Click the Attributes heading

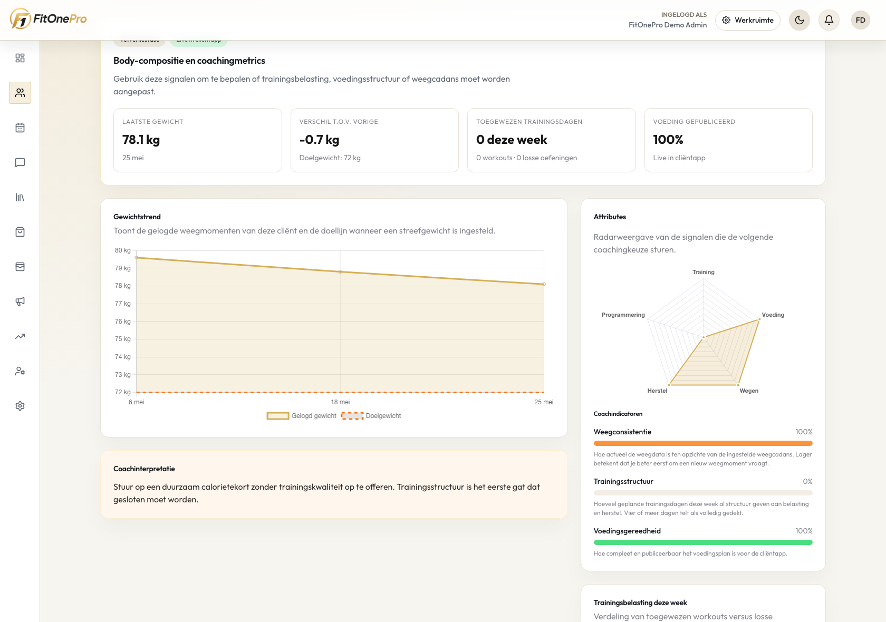[610, 217]
